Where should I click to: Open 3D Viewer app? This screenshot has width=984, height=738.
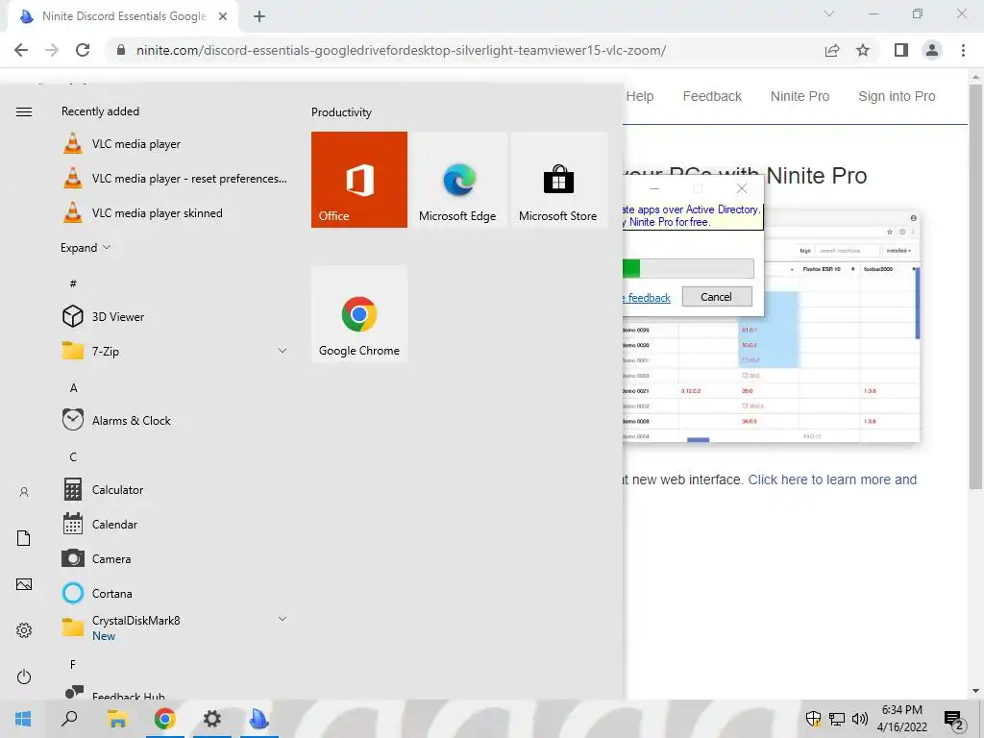[x=175, y=316]
